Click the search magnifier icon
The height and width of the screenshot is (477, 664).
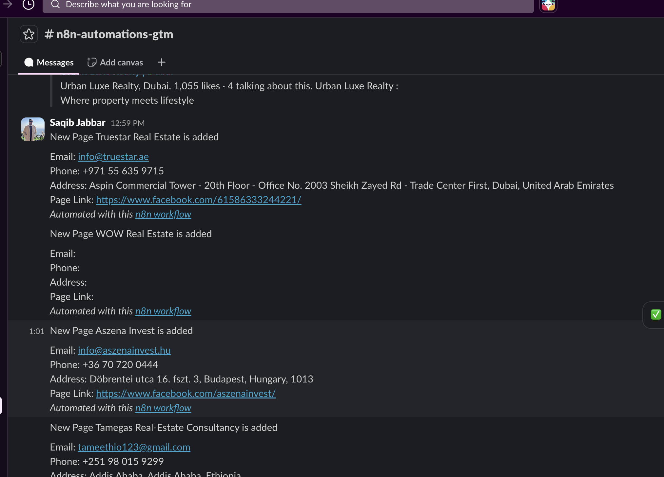55,4
